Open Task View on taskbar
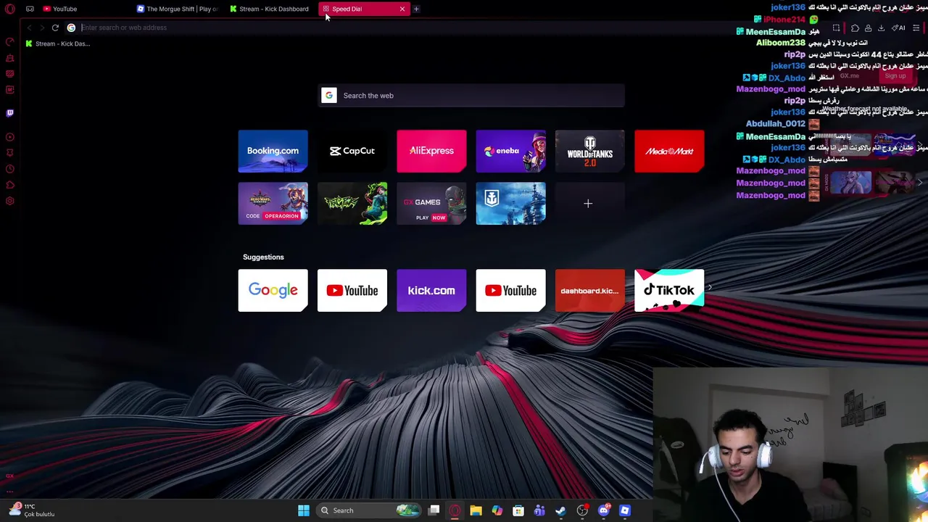This screenshot has width=928, height=522. coord(434,510)
